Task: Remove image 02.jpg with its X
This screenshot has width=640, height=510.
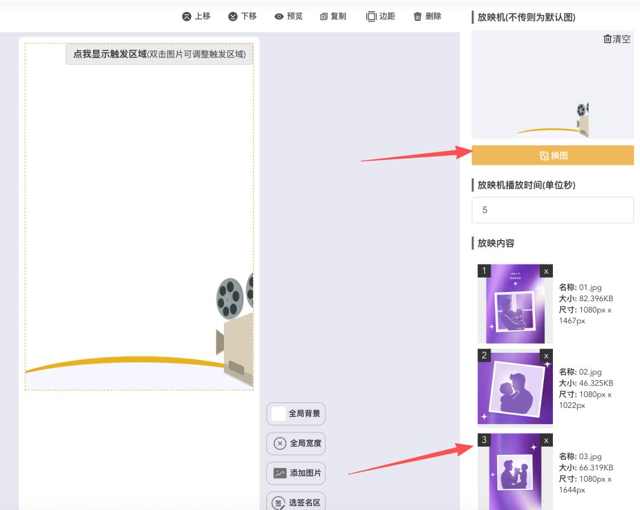Action: pos(546,356)
